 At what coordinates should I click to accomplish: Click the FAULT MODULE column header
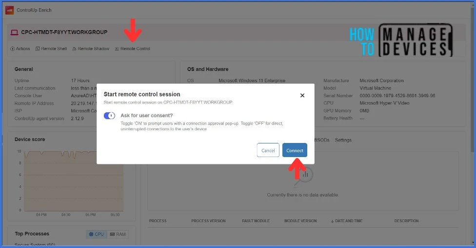256,221
